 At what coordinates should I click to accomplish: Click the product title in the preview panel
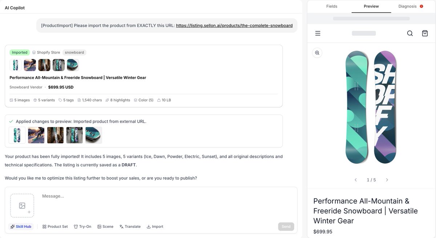366,211
